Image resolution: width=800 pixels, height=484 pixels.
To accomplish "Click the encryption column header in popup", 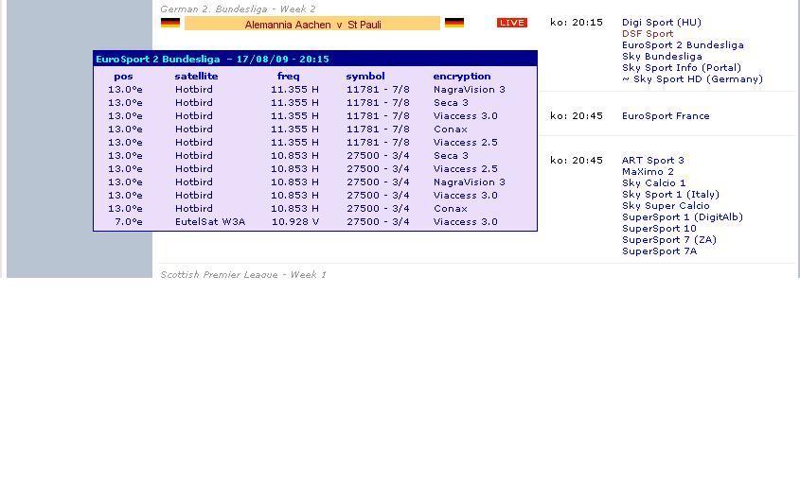I will point(462,77).
